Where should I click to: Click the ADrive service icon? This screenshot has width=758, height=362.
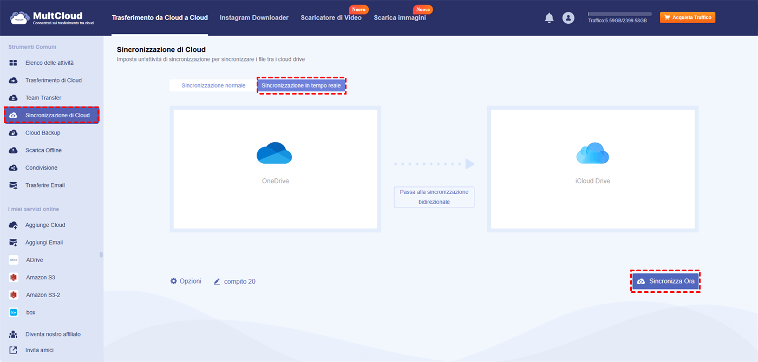[14, 260]
